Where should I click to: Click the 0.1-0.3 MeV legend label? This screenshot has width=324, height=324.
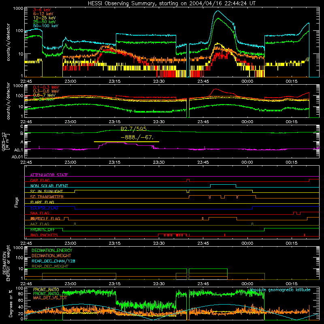[46, 87]
